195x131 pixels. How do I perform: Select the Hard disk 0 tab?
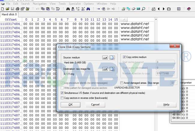[9, 14]
